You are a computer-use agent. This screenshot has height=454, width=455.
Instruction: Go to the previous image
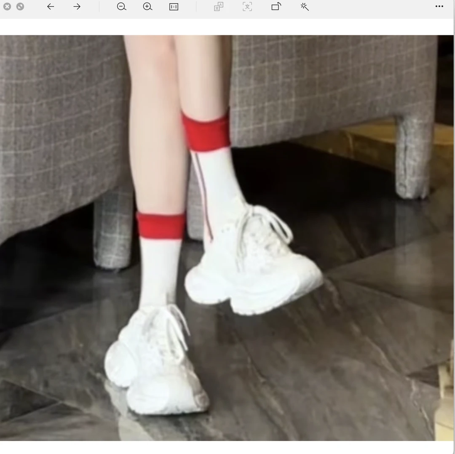51,7
